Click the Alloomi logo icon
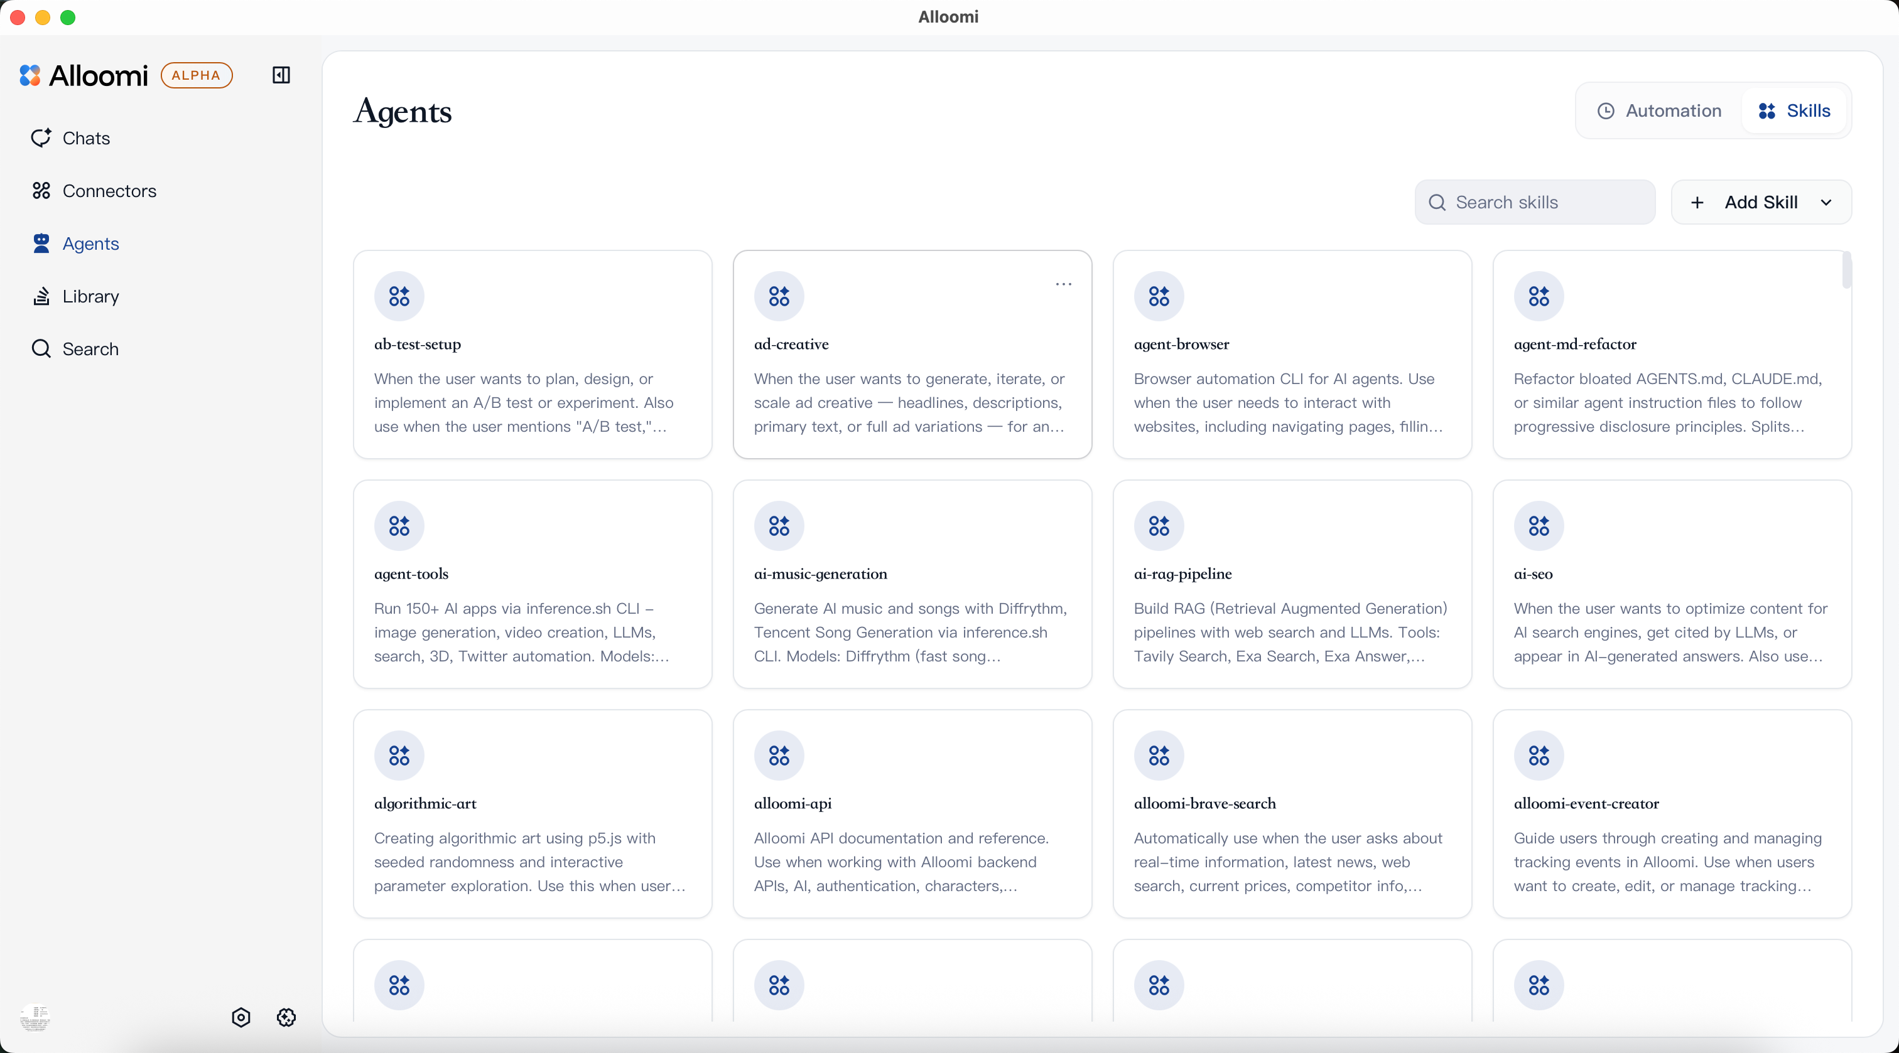1899x1053 pixels. pyautogui.click(x=30, y=75)
